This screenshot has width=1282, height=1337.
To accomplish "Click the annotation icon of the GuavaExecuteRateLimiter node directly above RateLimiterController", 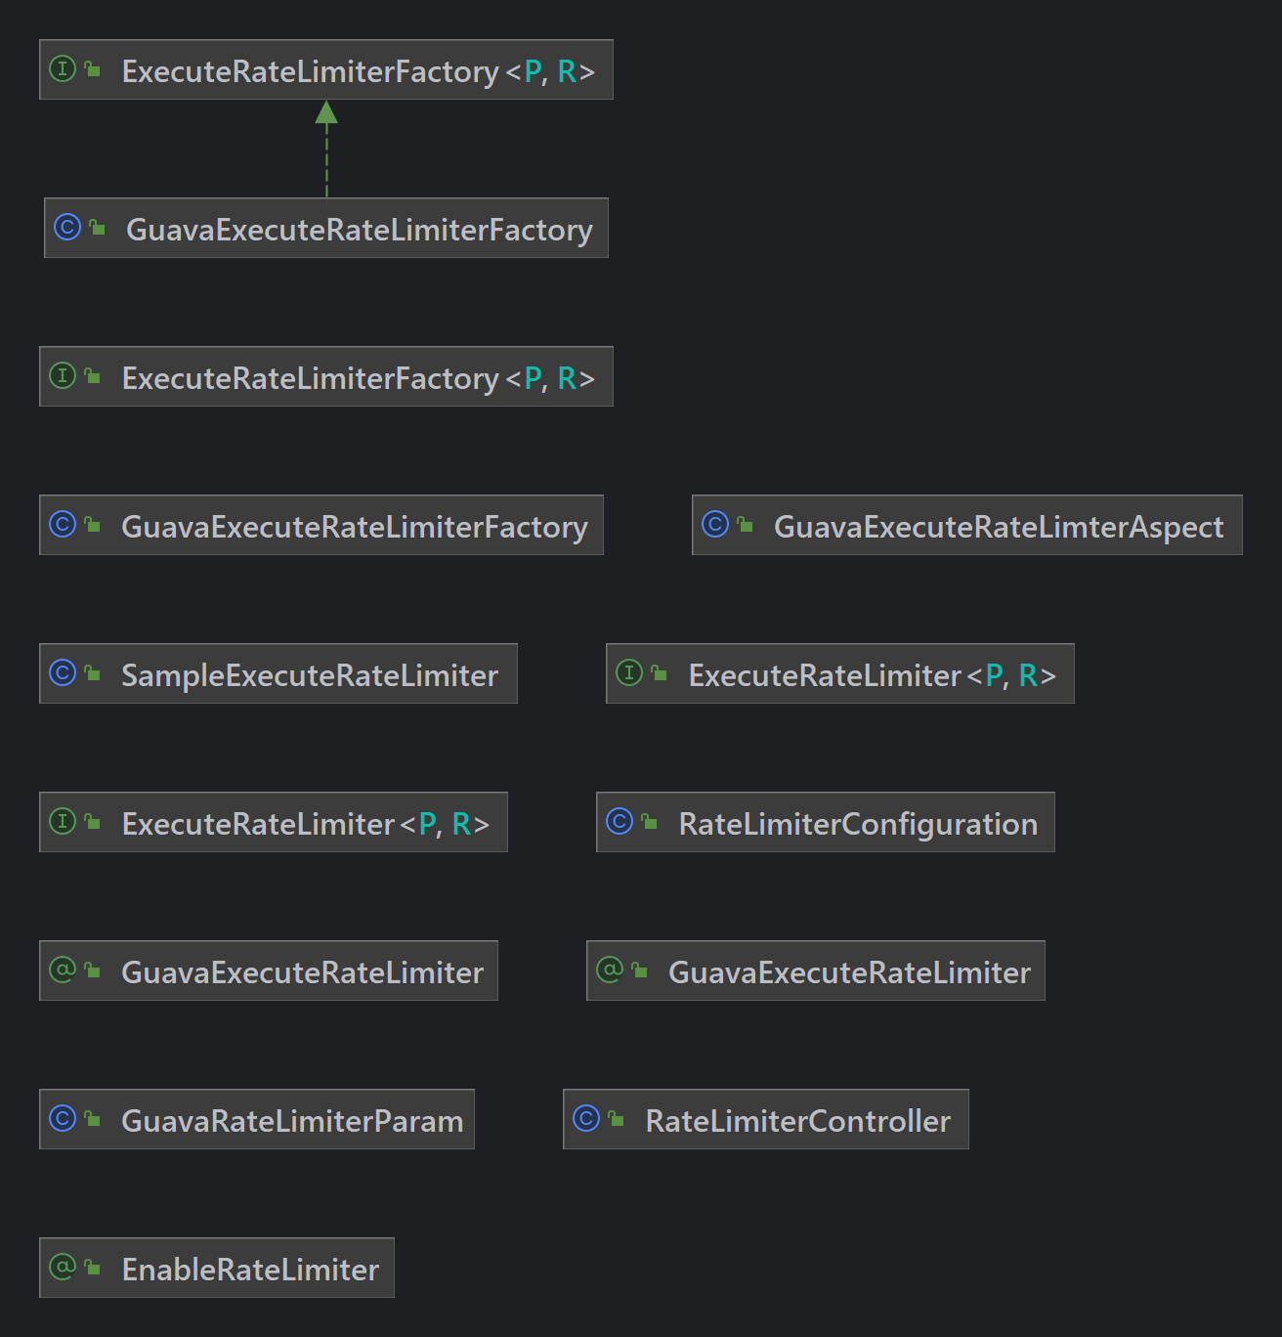I will pyautogui.click(x=610, y=970).
